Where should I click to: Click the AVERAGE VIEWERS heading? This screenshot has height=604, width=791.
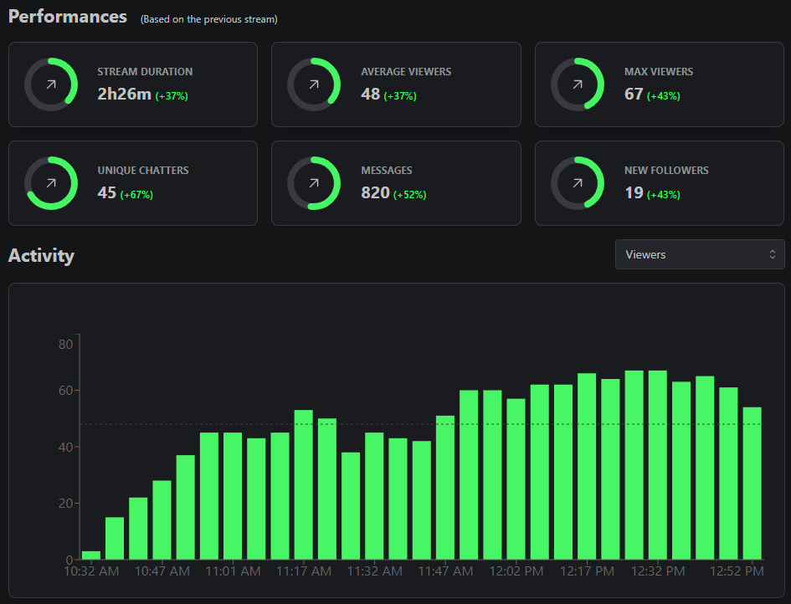(406, 72)
